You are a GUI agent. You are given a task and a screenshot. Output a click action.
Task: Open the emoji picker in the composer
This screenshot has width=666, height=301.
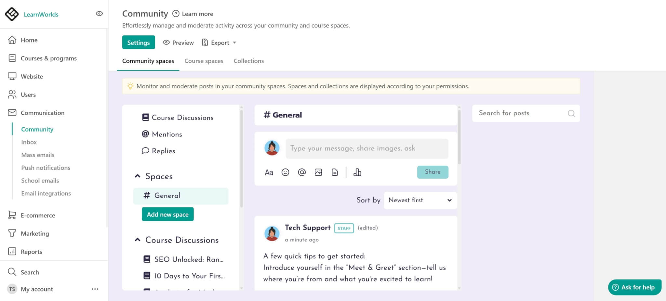click(285, 172)
